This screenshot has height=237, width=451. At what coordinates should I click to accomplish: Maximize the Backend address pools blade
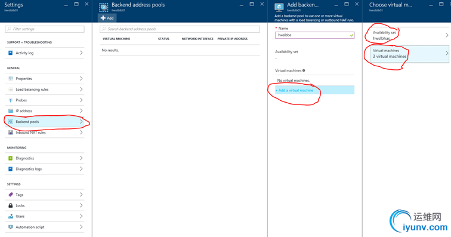tap(252, 4)
